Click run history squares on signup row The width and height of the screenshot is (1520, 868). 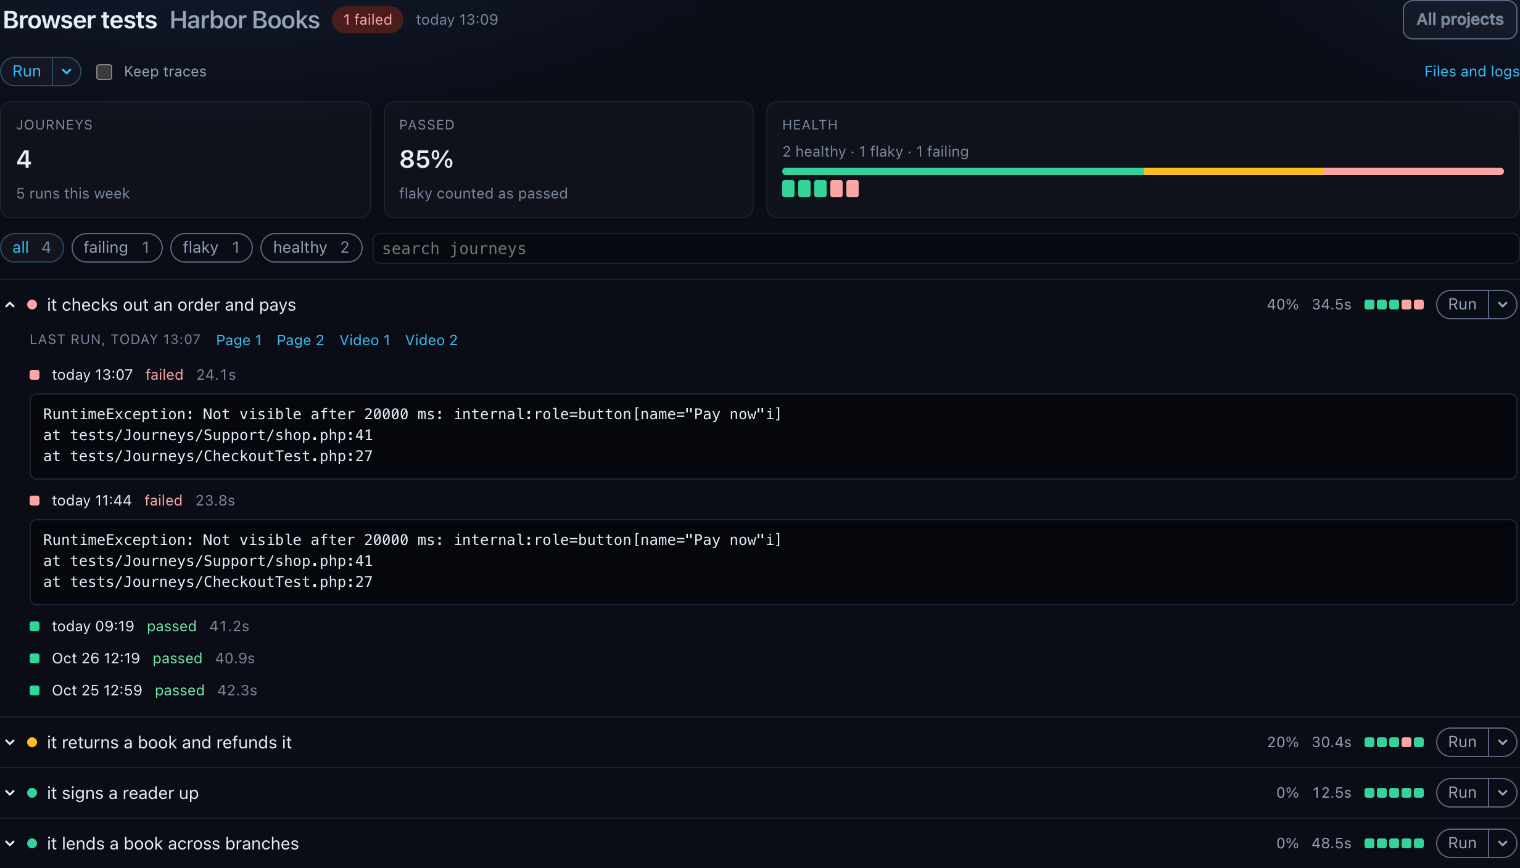click(1394, 793)
